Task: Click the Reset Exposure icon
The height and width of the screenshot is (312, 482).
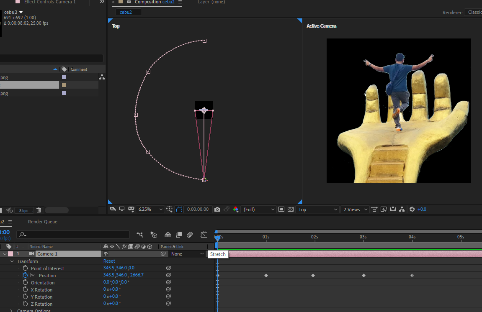Action: [x=412, y=210]
